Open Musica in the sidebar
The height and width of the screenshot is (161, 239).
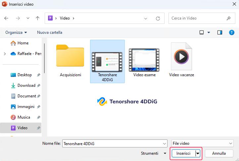[20, 117]
